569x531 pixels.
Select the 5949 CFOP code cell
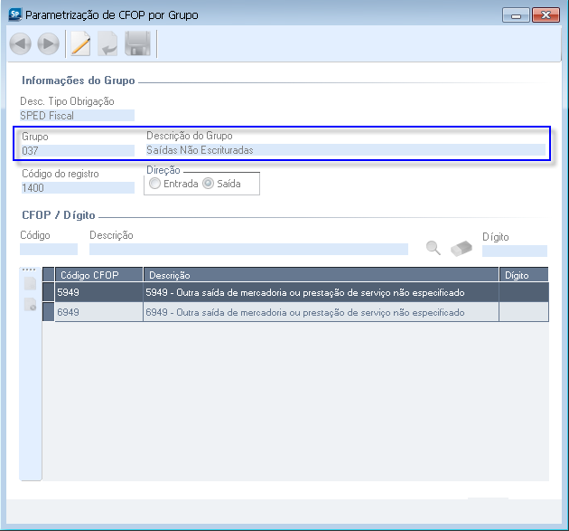(98, 292)
